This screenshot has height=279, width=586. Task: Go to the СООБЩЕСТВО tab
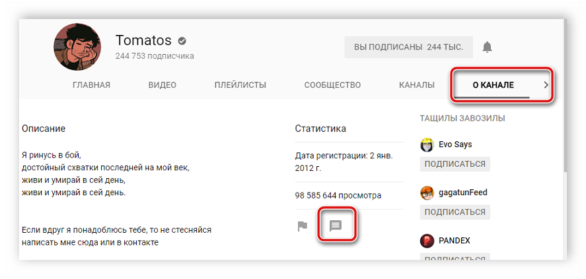pos(332,85)
